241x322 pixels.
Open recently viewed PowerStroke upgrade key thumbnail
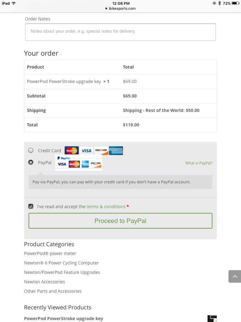click(x=212, y=319)
